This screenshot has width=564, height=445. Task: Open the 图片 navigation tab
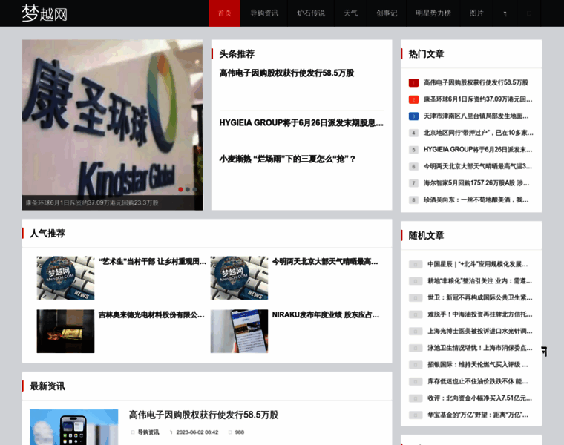[x=476, y=13]
